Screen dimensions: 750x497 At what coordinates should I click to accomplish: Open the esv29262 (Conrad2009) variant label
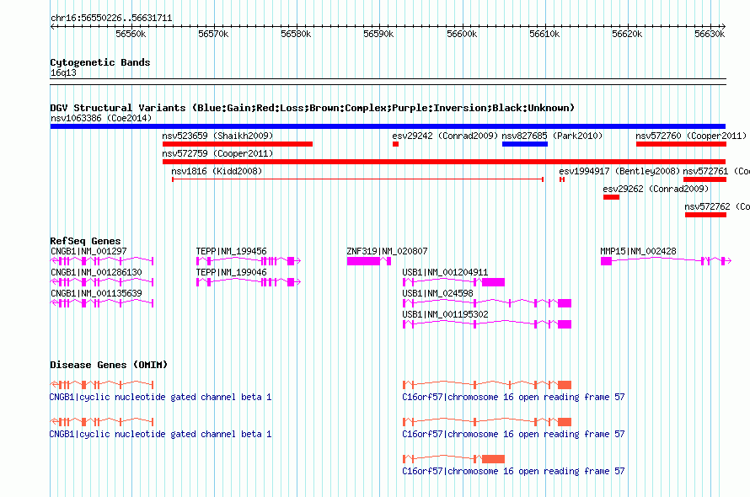click(x=656, y=189)
